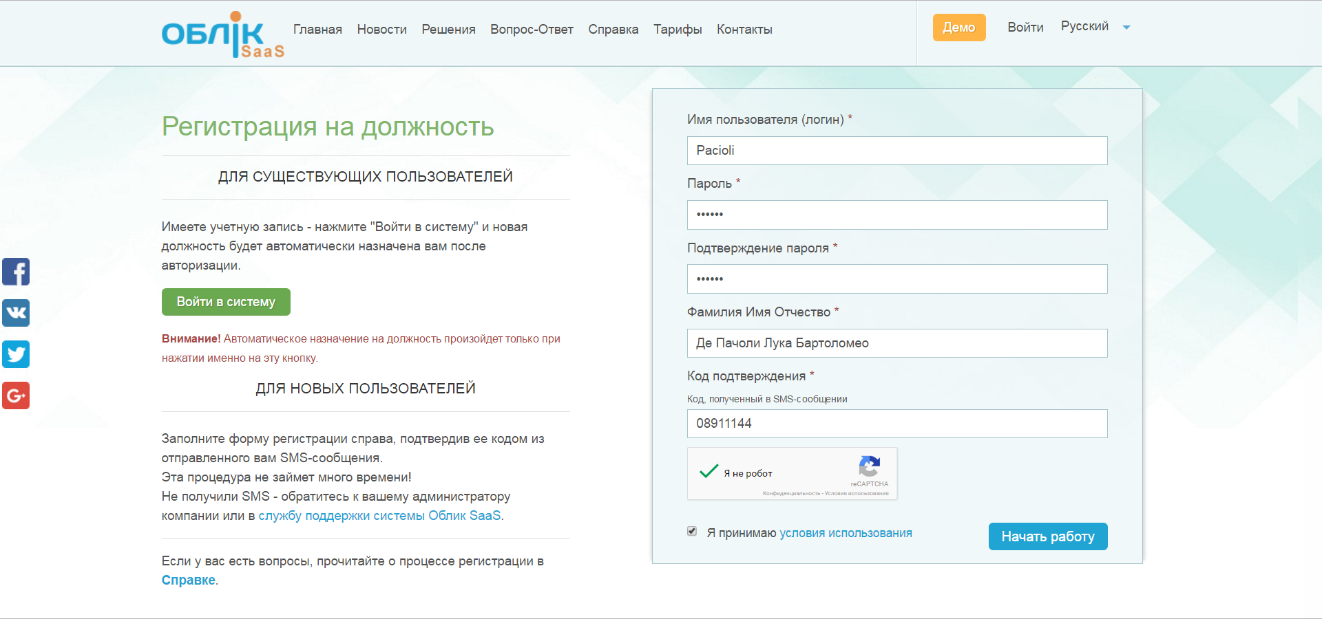Share page via Google Plus icon
Viewport: 1322px width, 619px height.
pyautogui.click(x=16, y=395)
